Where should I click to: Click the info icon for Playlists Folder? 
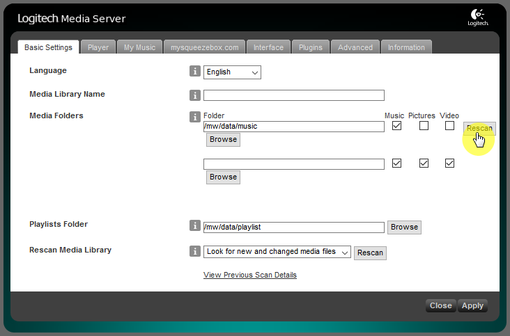(195, 225)
